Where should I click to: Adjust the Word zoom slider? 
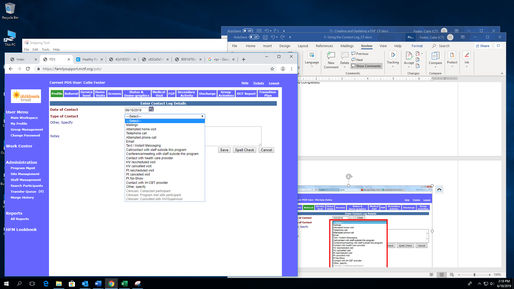(x=474, y=275)
